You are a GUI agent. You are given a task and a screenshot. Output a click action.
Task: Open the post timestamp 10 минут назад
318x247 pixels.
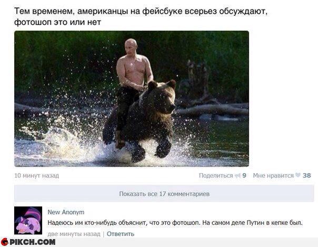37,175
